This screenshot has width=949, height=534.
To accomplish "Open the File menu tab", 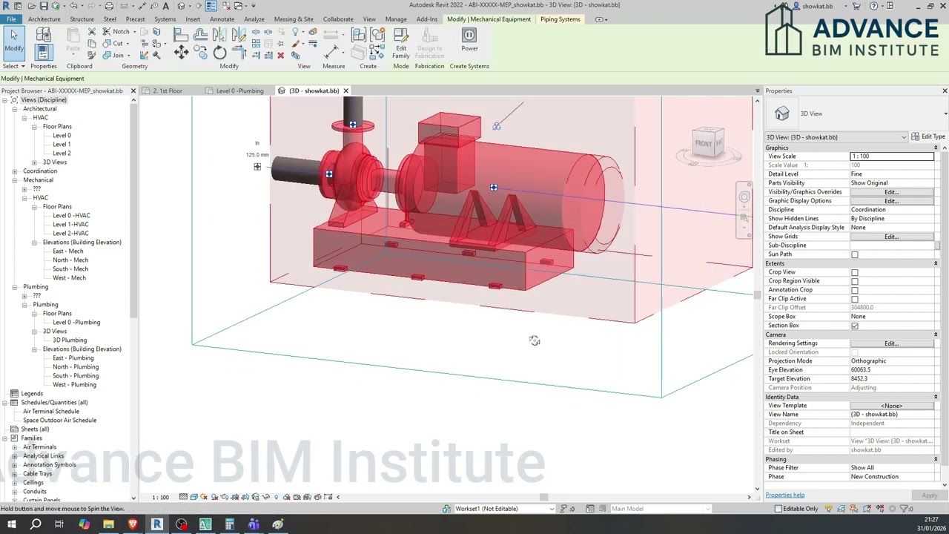I will coord(10,19).
